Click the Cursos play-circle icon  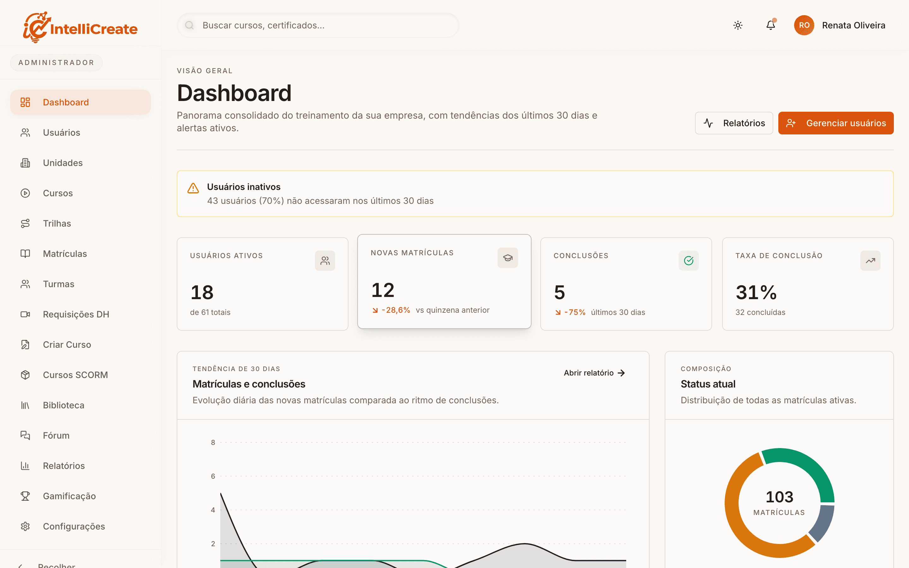tap(25, 193)
